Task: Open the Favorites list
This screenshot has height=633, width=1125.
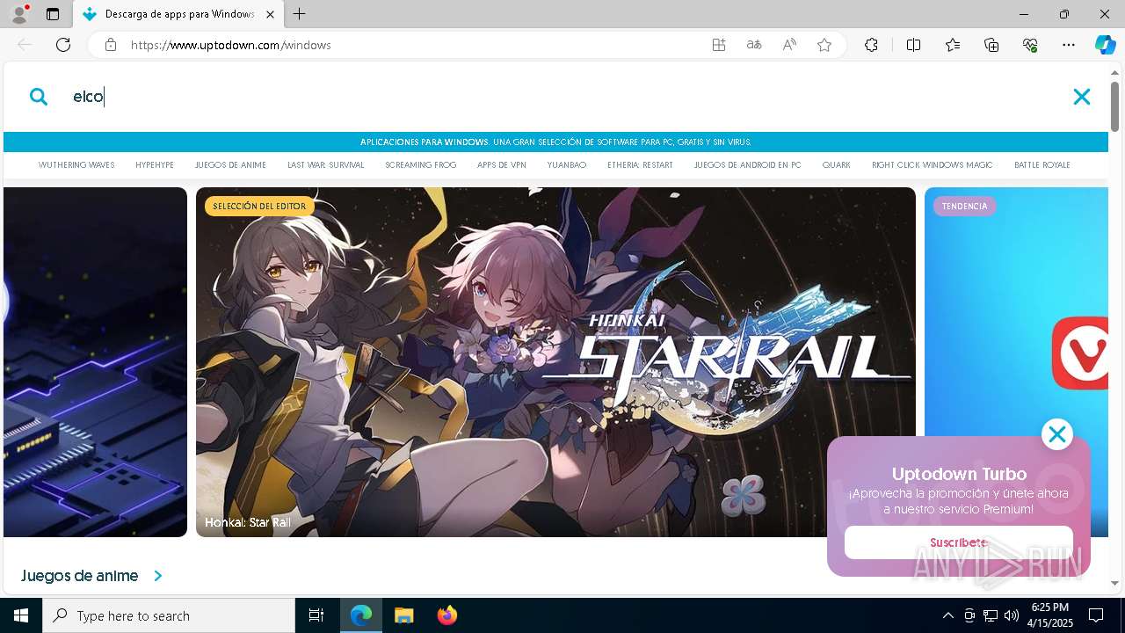Action: point(953,45)
